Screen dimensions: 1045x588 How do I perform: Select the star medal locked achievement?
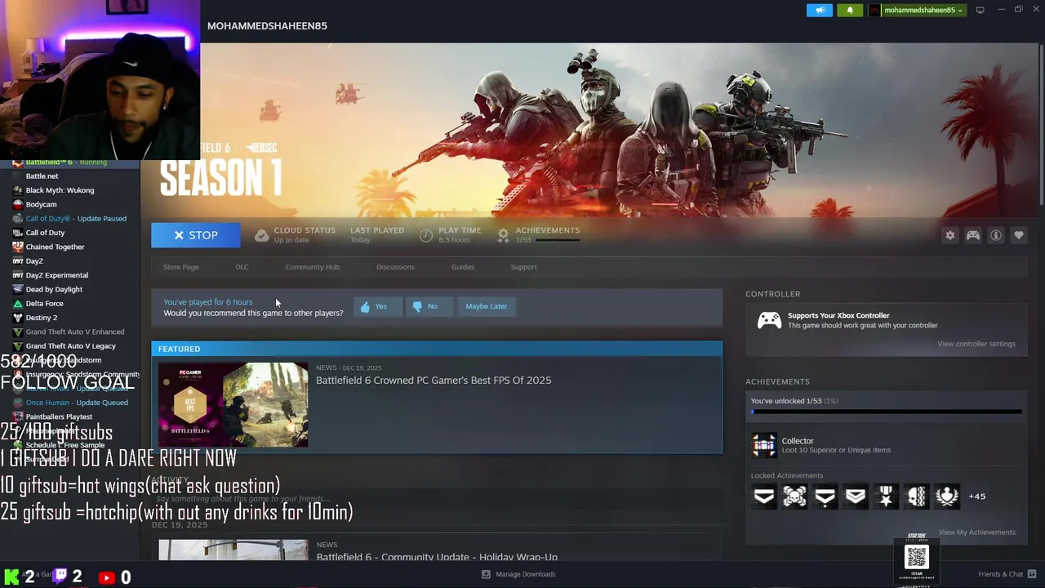coord(886,496)
